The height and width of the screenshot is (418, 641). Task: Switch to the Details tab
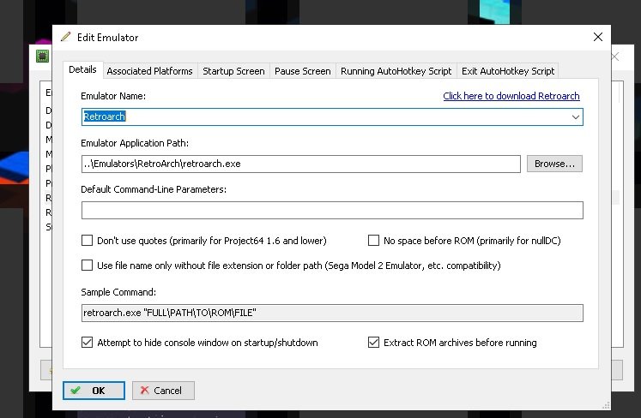click(x=82, y=69)
